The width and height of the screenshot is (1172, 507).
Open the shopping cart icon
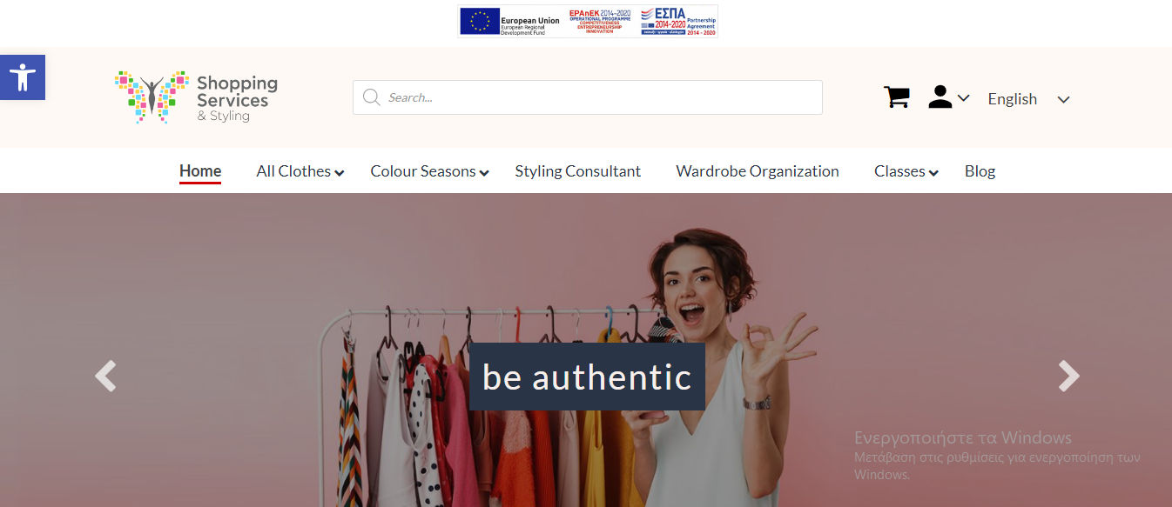896,97
